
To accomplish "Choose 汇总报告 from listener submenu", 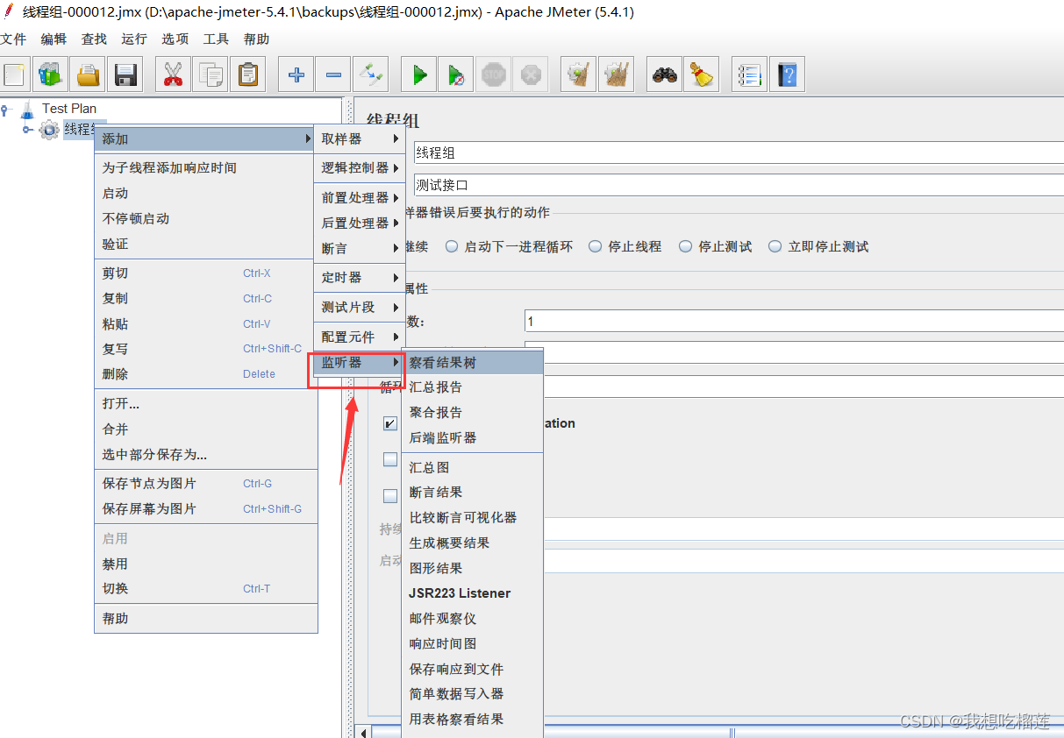I will pos(473,387).
